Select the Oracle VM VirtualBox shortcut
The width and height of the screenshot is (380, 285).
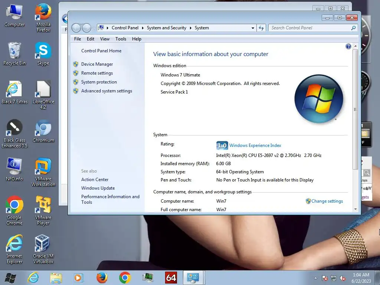(x=43, y=249)
